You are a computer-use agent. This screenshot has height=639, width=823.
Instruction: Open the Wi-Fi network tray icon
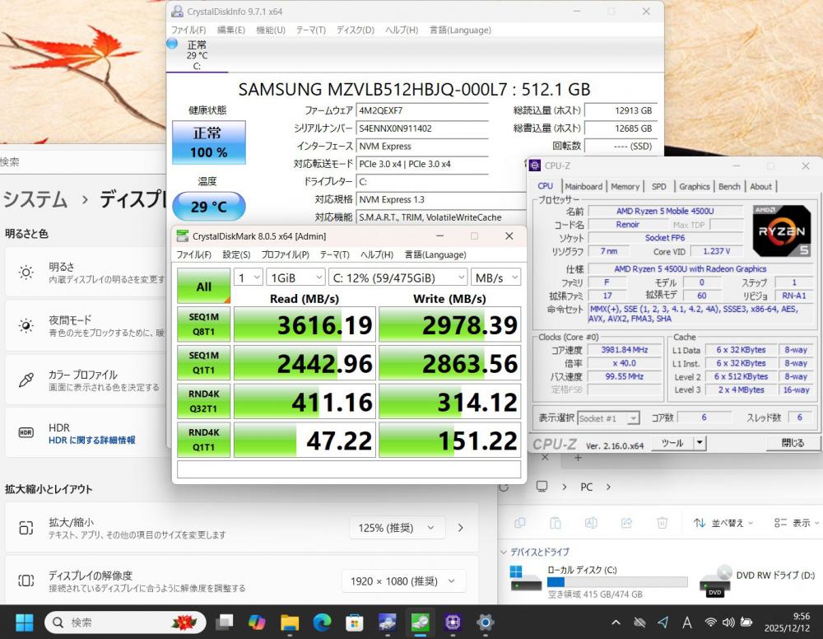[x=711, y=623]
